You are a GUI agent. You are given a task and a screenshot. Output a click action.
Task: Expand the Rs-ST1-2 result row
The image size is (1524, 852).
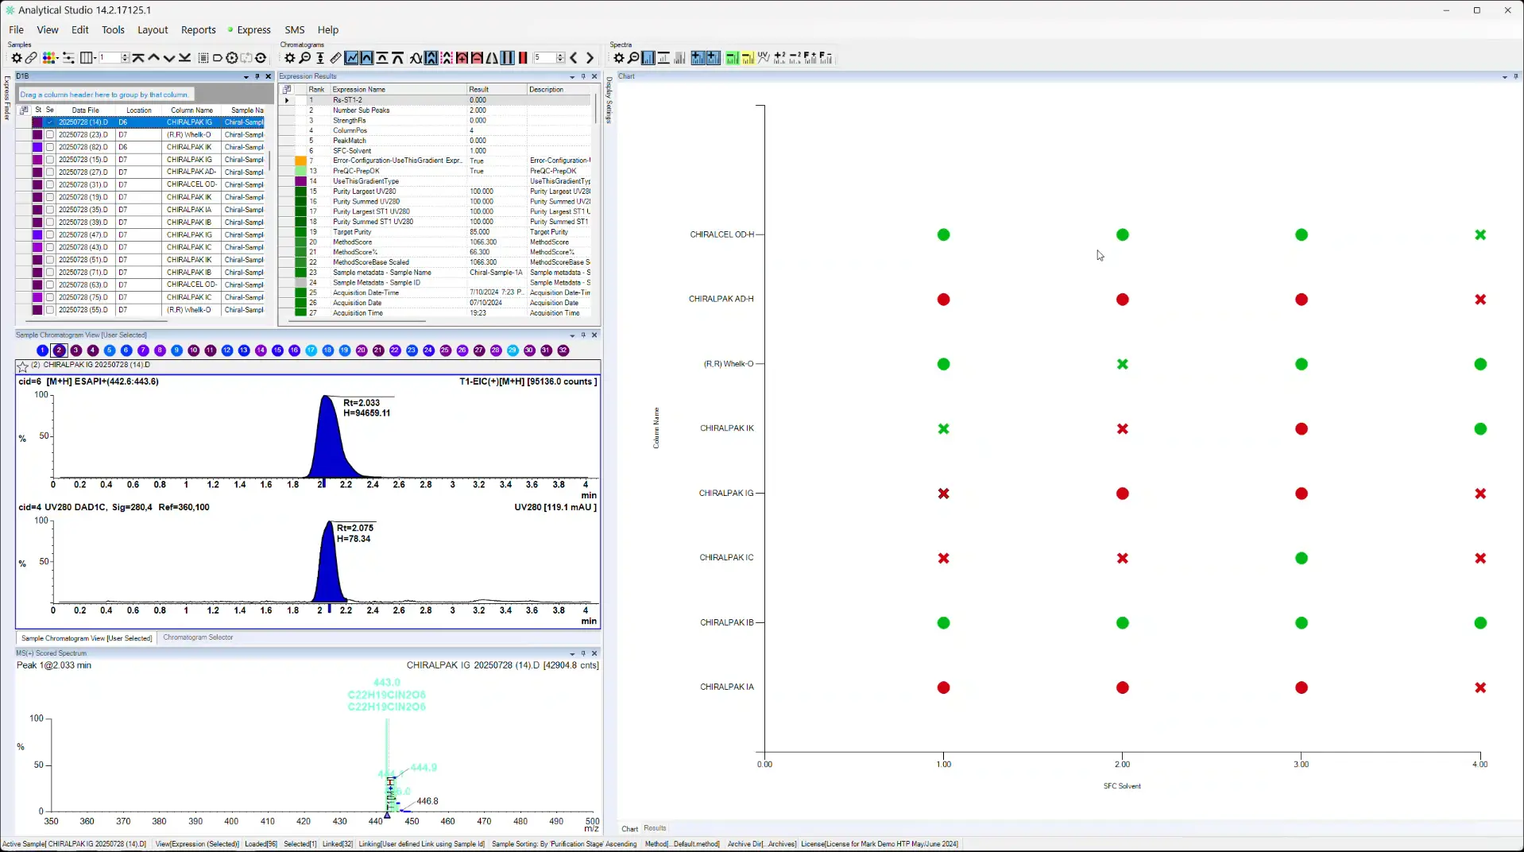pos(286,100)
